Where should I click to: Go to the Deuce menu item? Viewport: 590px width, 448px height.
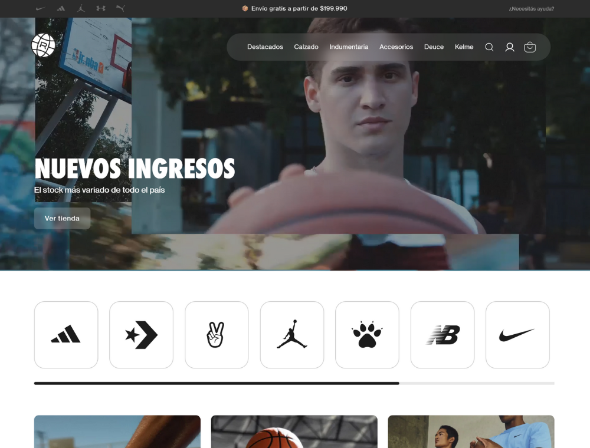click(x=434, y=47)
